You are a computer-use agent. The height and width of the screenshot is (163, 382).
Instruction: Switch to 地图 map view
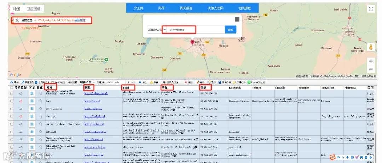point(17,9)
